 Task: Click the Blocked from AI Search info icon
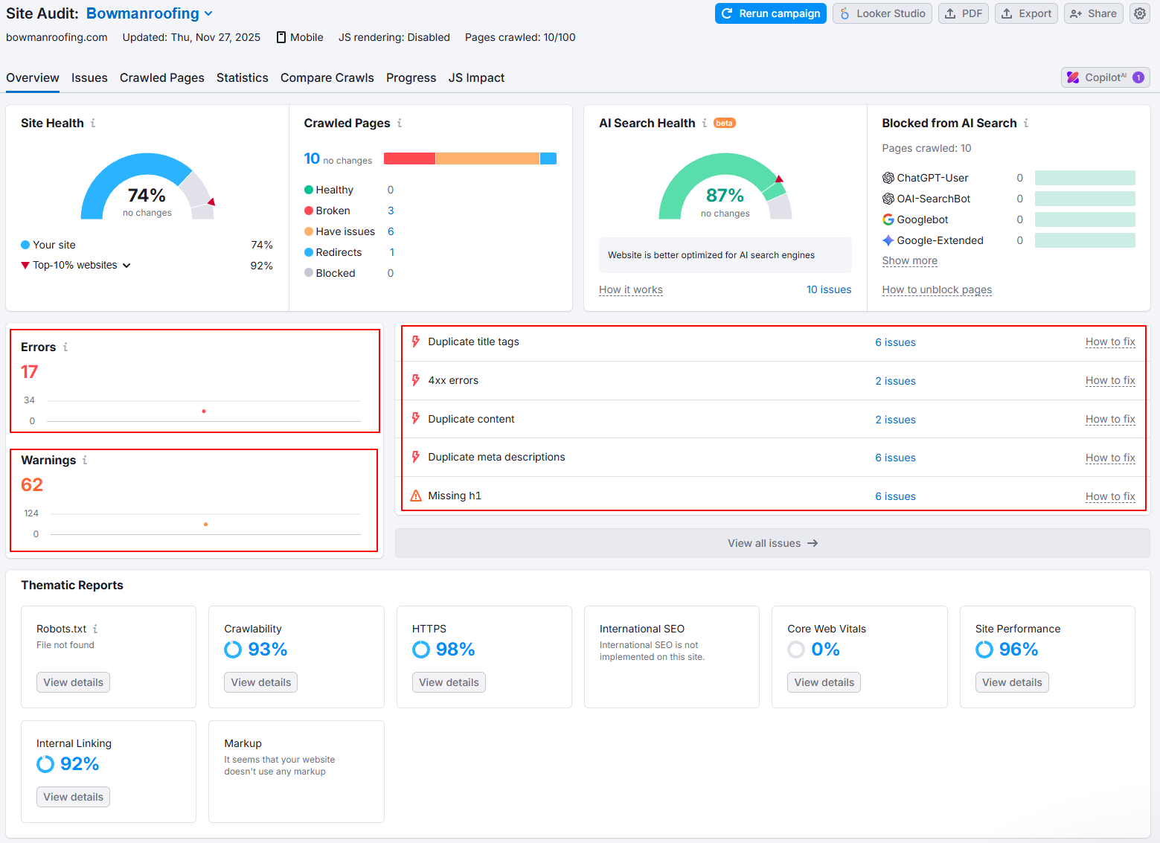point(1026,124)
